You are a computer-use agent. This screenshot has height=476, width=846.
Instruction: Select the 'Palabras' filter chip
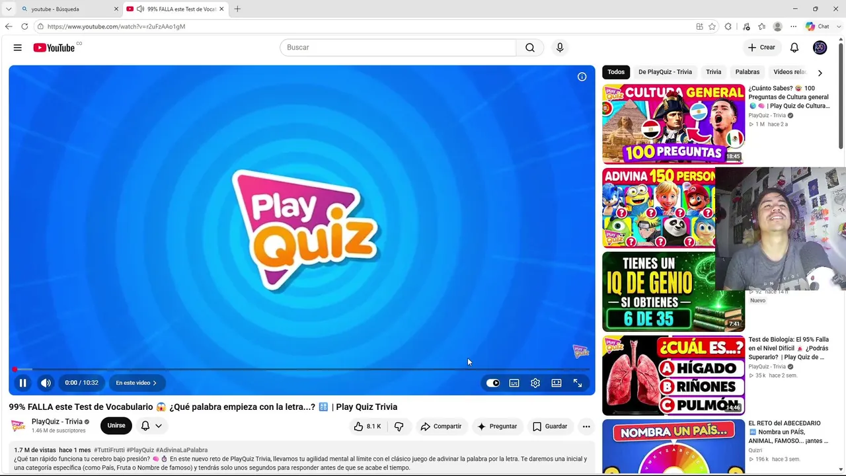coord(748,72)
